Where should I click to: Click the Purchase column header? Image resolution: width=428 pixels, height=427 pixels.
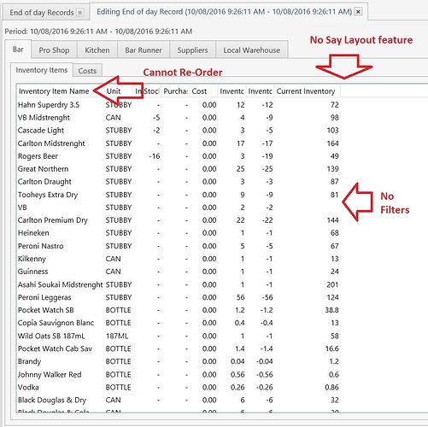[175, 91]
